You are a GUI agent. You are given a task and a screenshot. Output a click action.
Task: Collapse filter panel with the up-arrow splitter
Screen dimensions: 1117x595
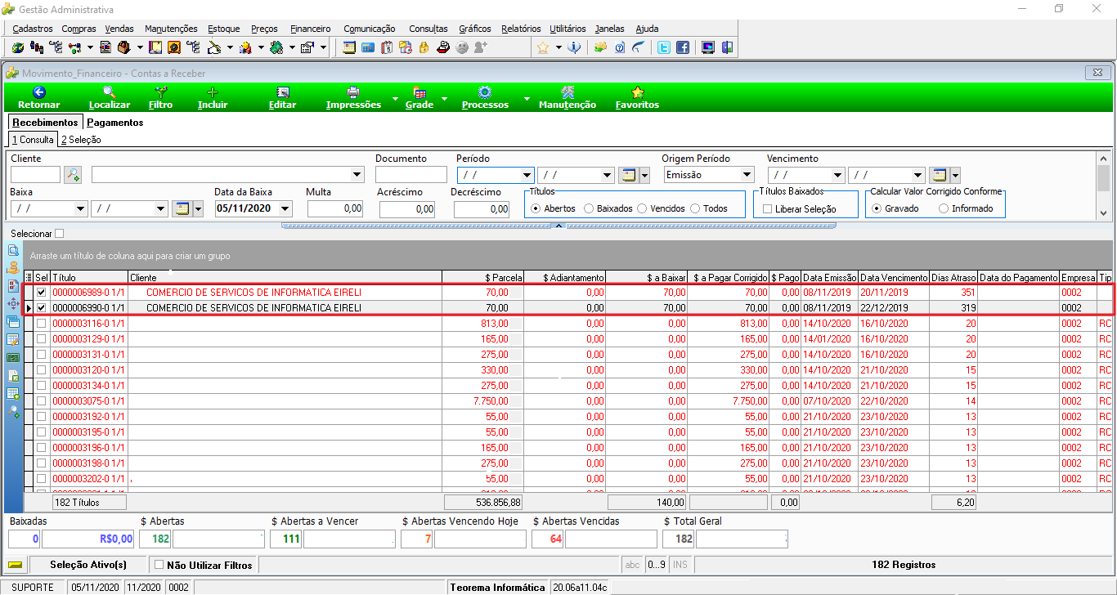coord(559,225)
